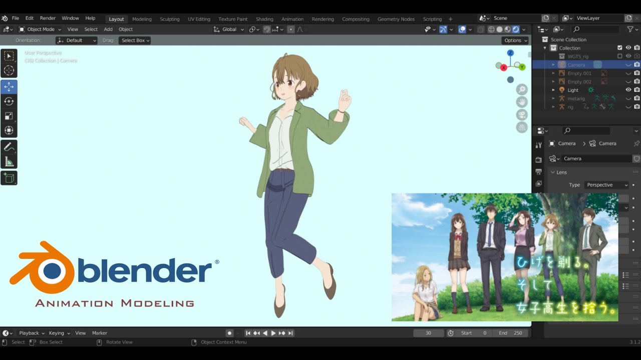Switch to Geometry Nodes workspace tab

coord(396,19)
